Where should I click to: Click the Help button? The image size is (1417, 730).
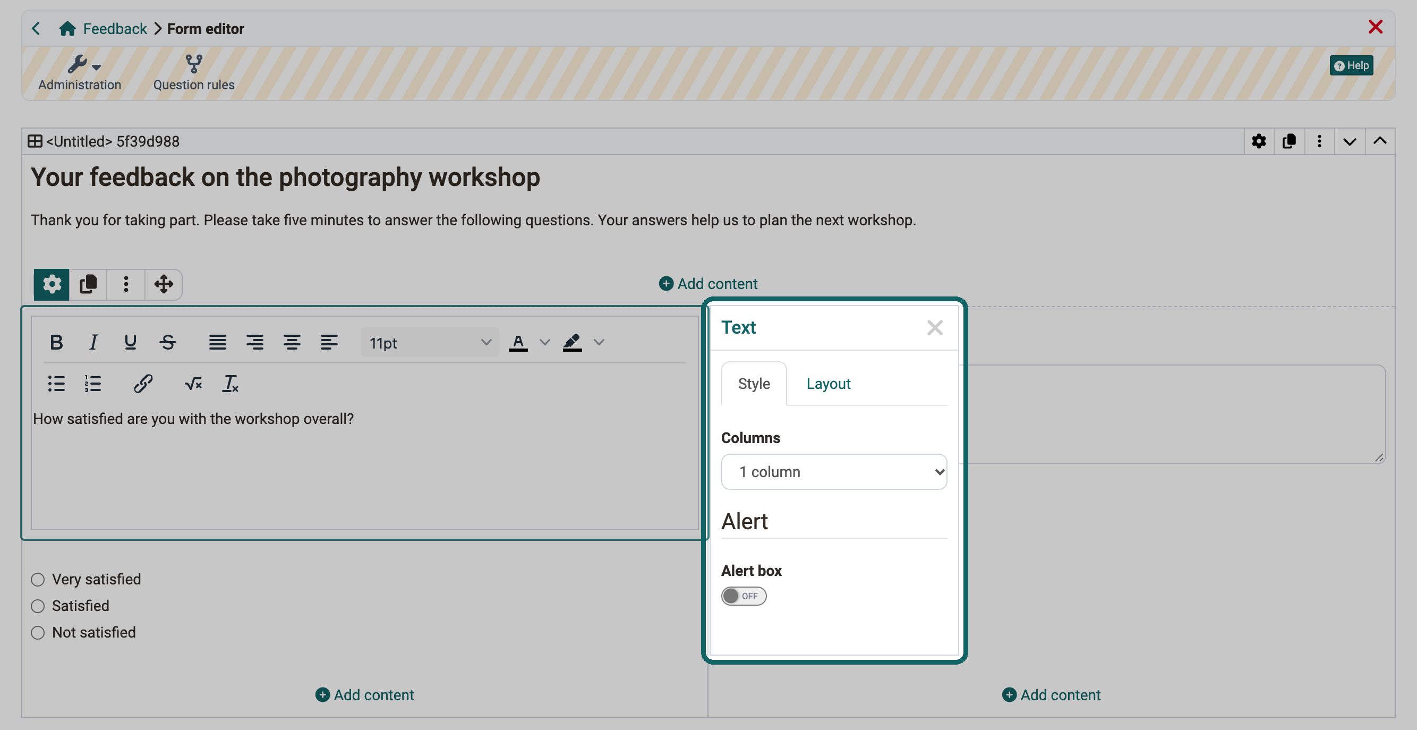[x=1352, y=65]
